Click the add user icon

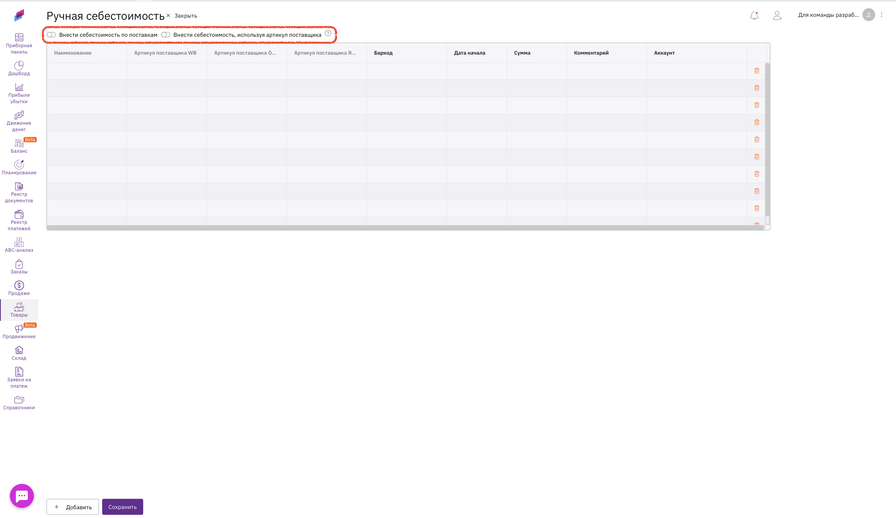pos(777,15)
